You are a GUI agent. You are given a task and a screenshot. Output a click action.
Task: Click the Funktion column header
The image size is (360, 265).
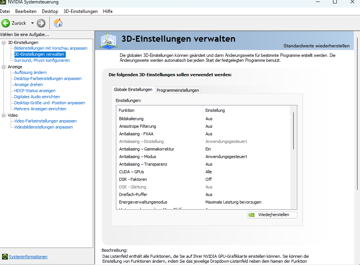160,110
